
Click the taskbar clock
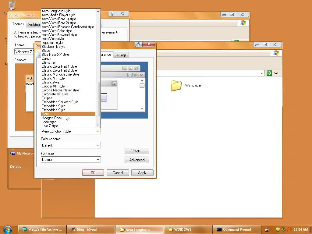click(301, 229)
